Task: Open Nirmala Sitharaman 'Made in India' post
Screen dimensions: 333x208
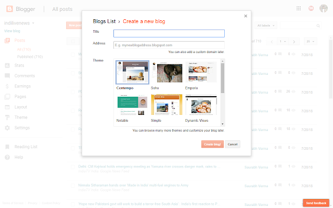Action: 133,185
